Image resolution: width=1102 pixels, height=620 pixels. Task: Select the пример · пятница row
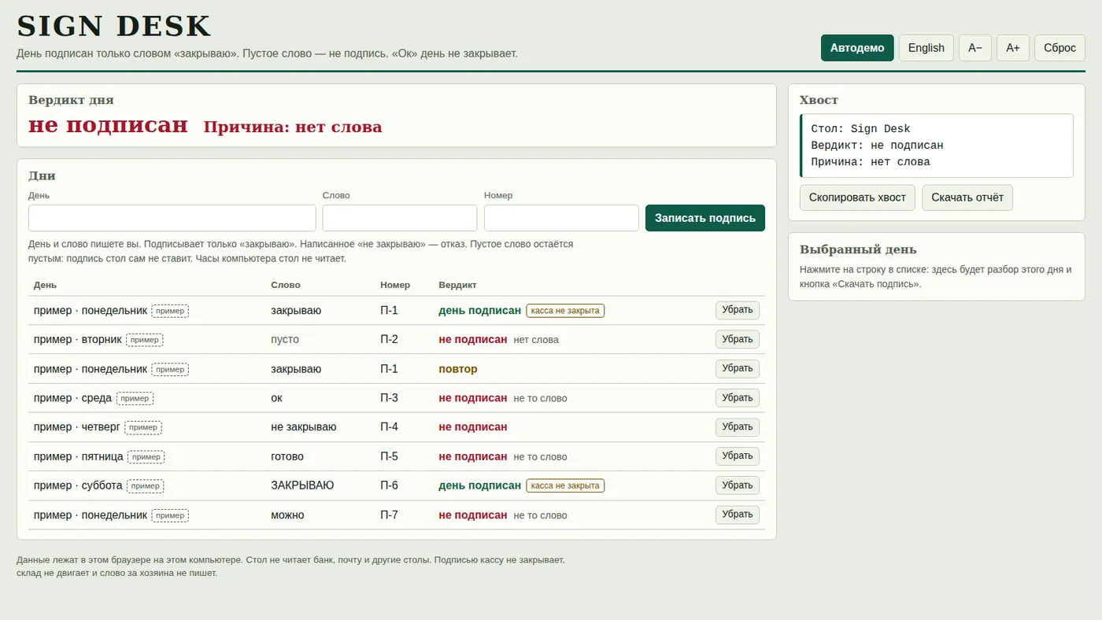[397, 456]
